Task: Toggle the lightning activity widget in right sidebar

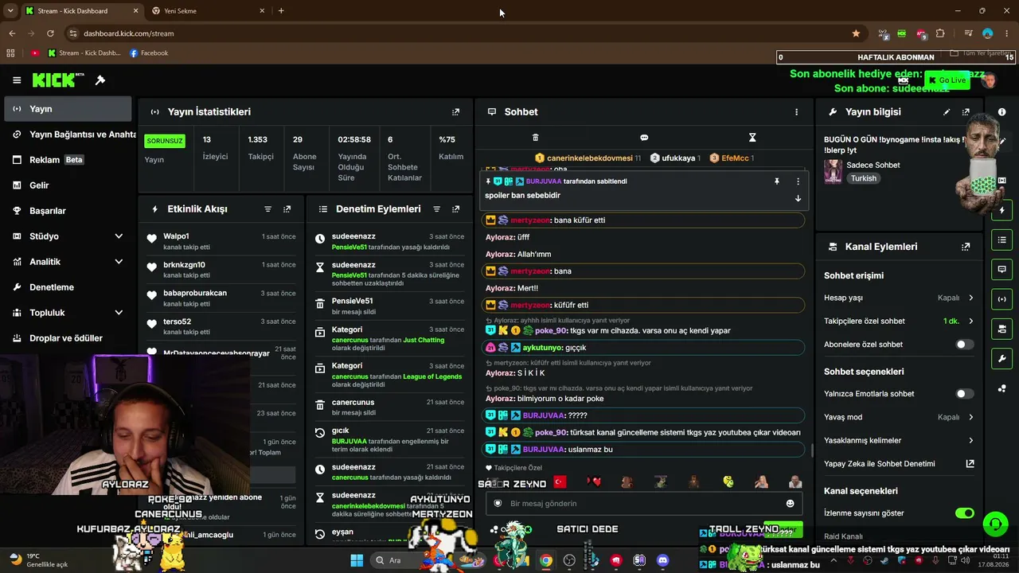Action: tap(1001, 210)
